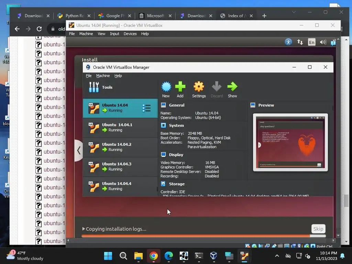Open the En keyboard language indicator

(x=311, y=42)
